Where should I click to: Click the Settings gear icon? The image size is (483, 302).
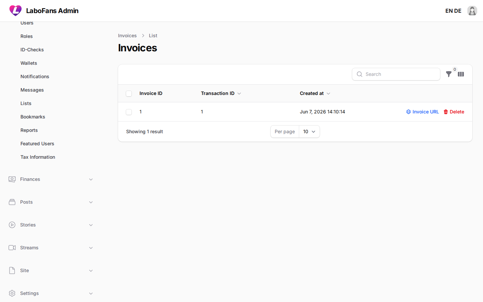coord(12,293)
